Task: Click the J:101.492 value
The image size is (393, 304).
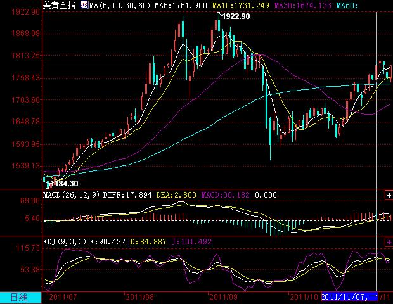Action: 191,242
